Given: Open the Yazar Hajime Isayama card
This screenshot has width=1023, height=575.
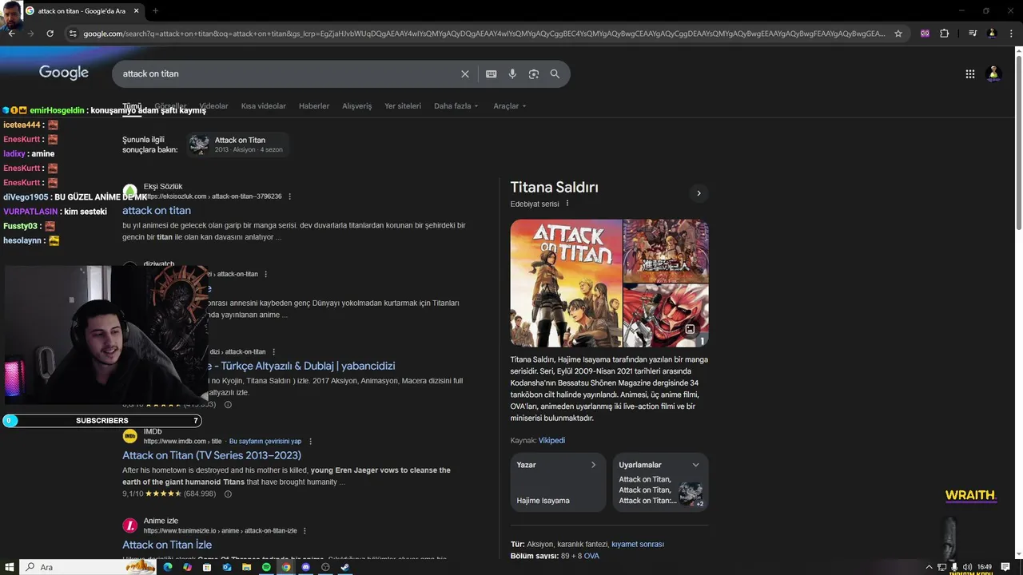Looking at the screenshot, I should pyautogui.click(x=558, y=482).
